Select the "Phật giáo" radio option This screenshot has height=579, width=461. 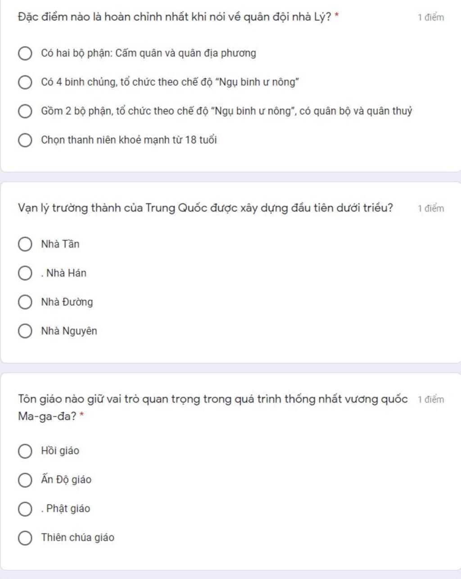[25, 509]
